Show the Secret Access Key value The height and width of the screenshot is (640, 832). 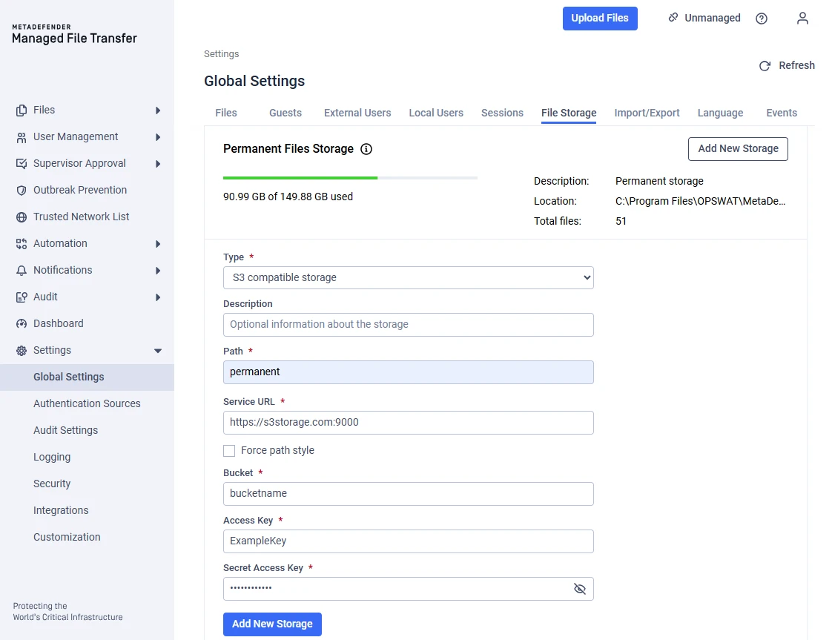pos(580,589)
